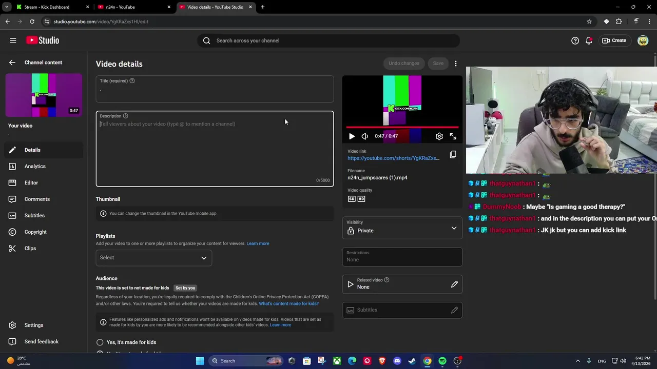657x369 pixels.
Task: Click the Create button
Action: tap(614, 40)
